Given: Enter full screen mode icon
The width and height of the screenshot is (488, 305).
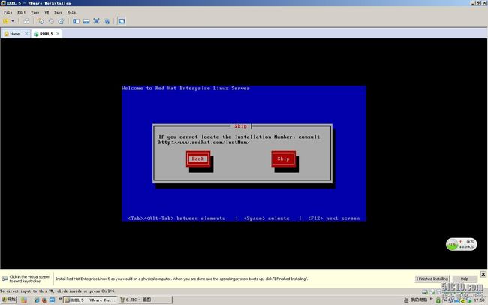Looking at the screenshot, I should tap(97, 21).
